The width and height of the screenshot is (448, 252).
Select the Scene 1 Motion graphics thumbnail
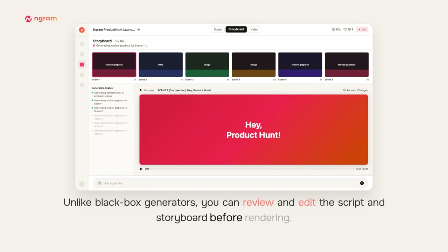coord(114,65)
